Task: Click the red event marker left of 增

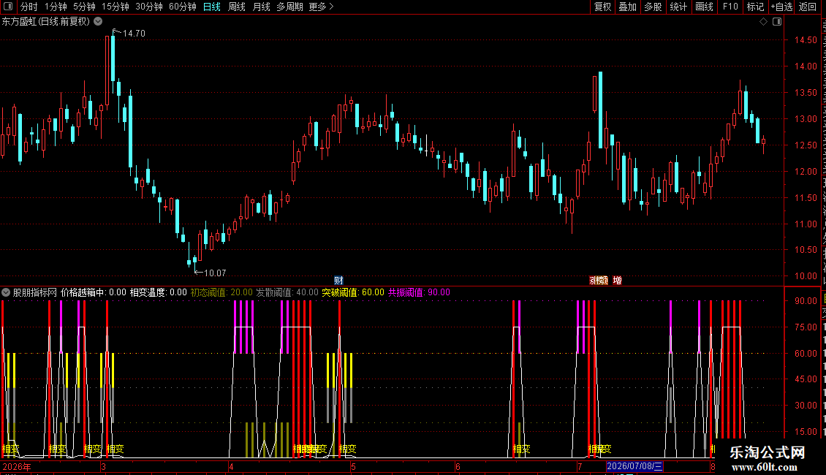Action: coord(599,280)
